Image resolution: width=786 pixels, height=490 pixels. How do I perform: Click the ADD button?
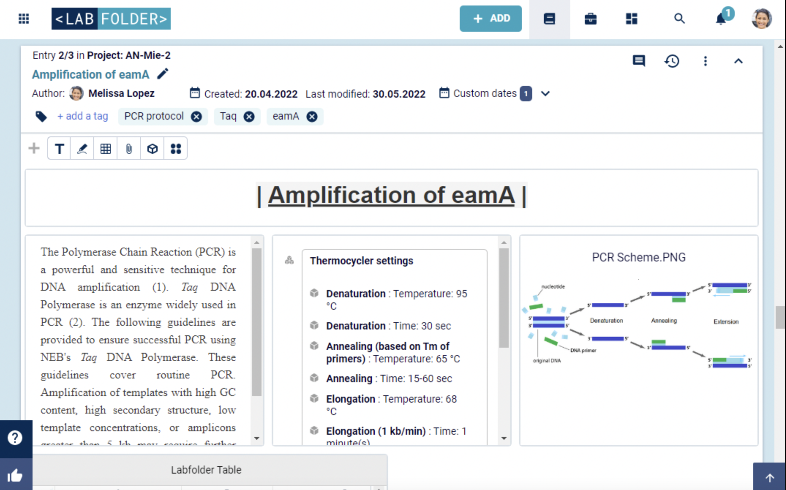tap(490, 18)
